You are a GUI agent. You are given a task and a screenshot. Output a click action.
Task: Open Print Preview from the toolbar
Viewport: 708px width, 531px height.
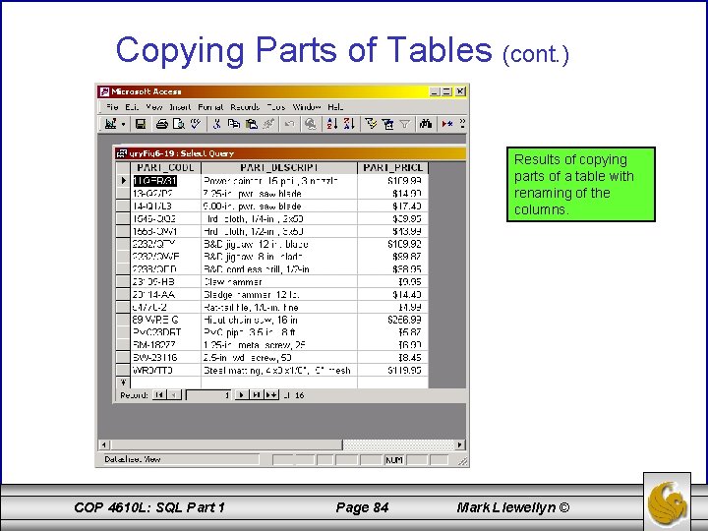click(x=178, y=124)
